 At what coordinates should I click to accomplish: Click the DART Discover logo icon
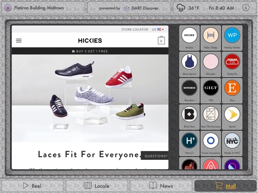click(126, 8)
